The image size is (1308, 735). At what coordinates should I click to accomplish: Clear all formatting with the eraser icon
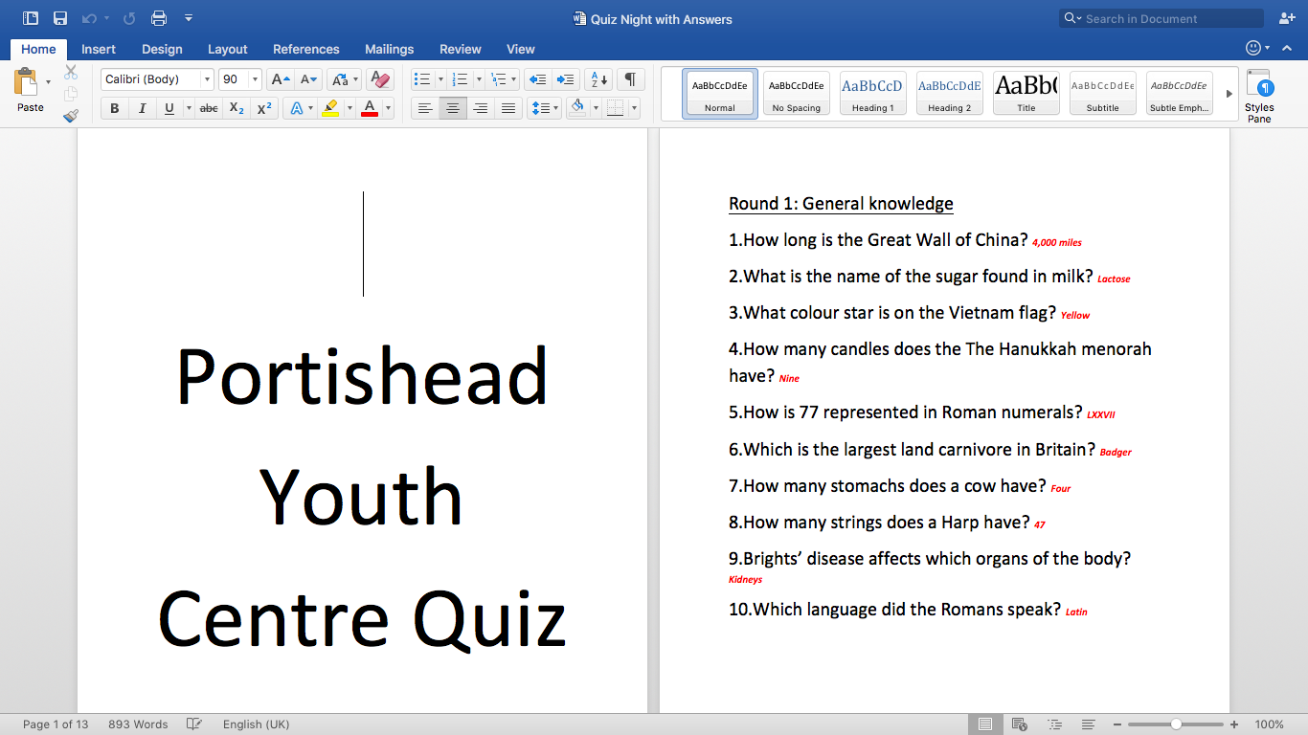[380, 79]
